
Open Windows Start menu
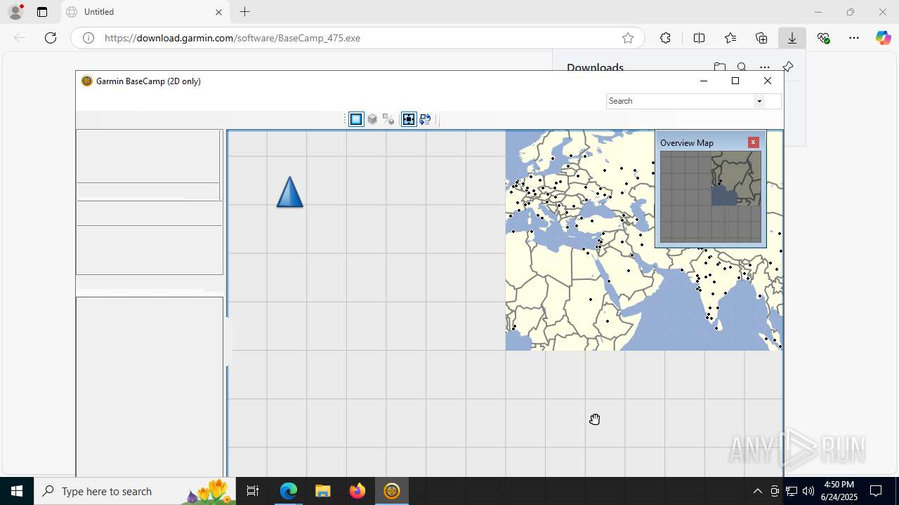17,491
